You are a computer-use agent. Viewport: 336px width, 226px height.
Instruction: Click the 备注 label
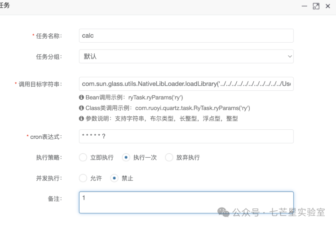click(x=55, y=199)
